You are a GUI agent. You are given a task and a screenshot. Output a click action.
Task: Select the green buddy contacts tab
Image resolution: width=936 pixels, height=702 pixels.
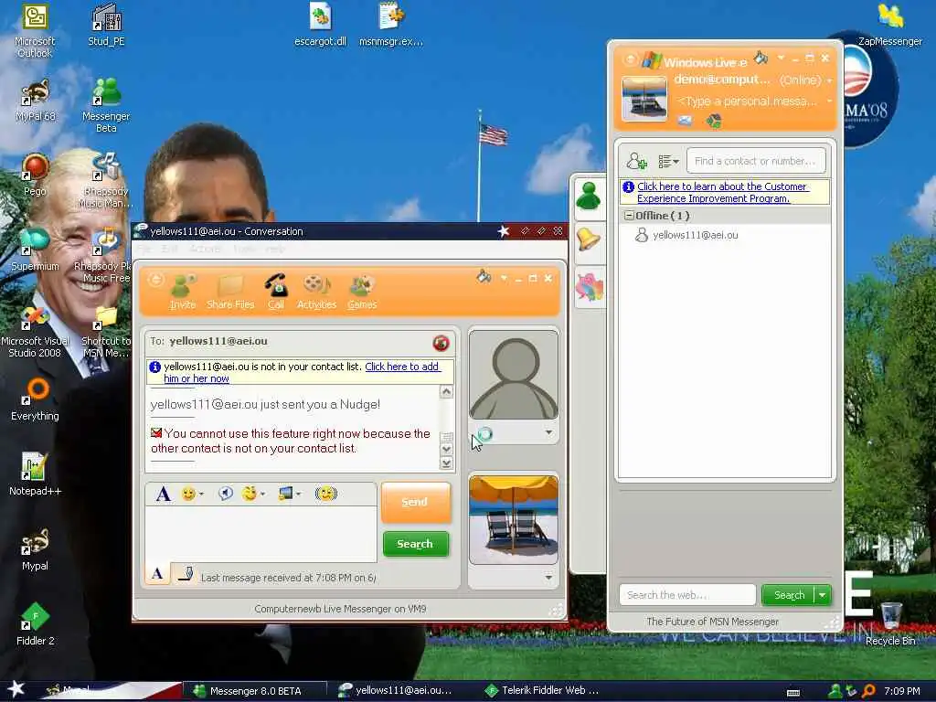click(589, 197)
